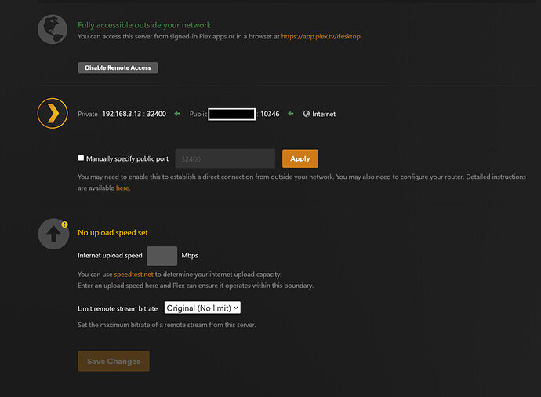Click the public port 10346 text
The height and width of the screenshot is (397, 541).
270,114
